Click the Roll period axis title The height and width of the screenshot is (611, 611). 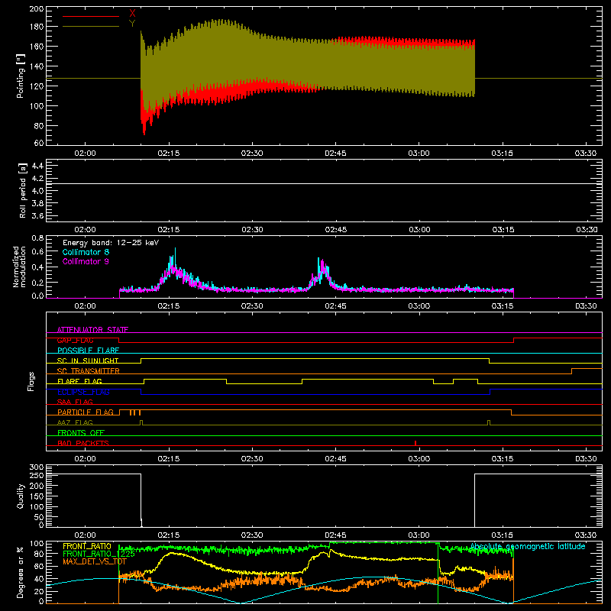tap(23, 190)
